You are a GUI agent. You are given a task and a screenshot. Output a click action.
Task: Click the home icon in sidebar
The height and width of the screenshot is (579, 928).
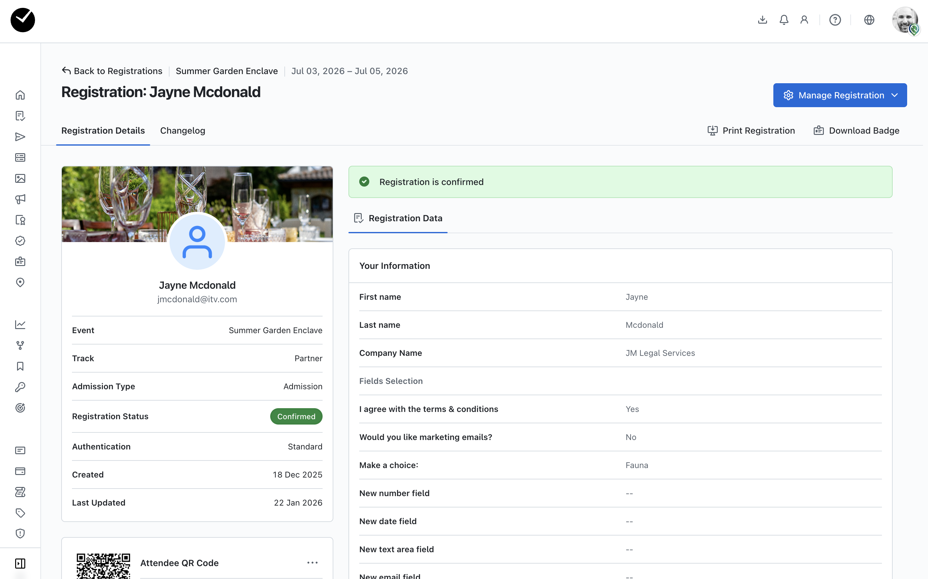pyautogui.click(x=20, y=95)
